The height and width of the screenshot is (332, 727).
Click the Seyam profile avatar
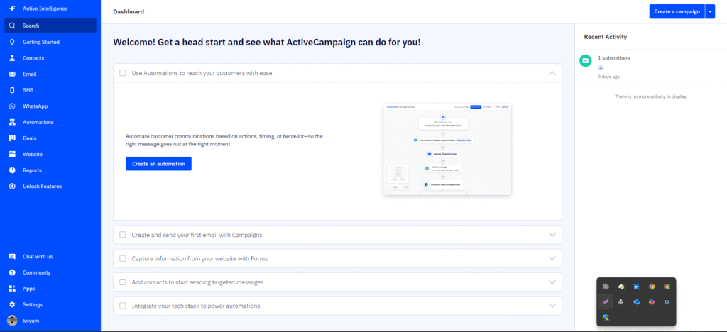(13, 321)
